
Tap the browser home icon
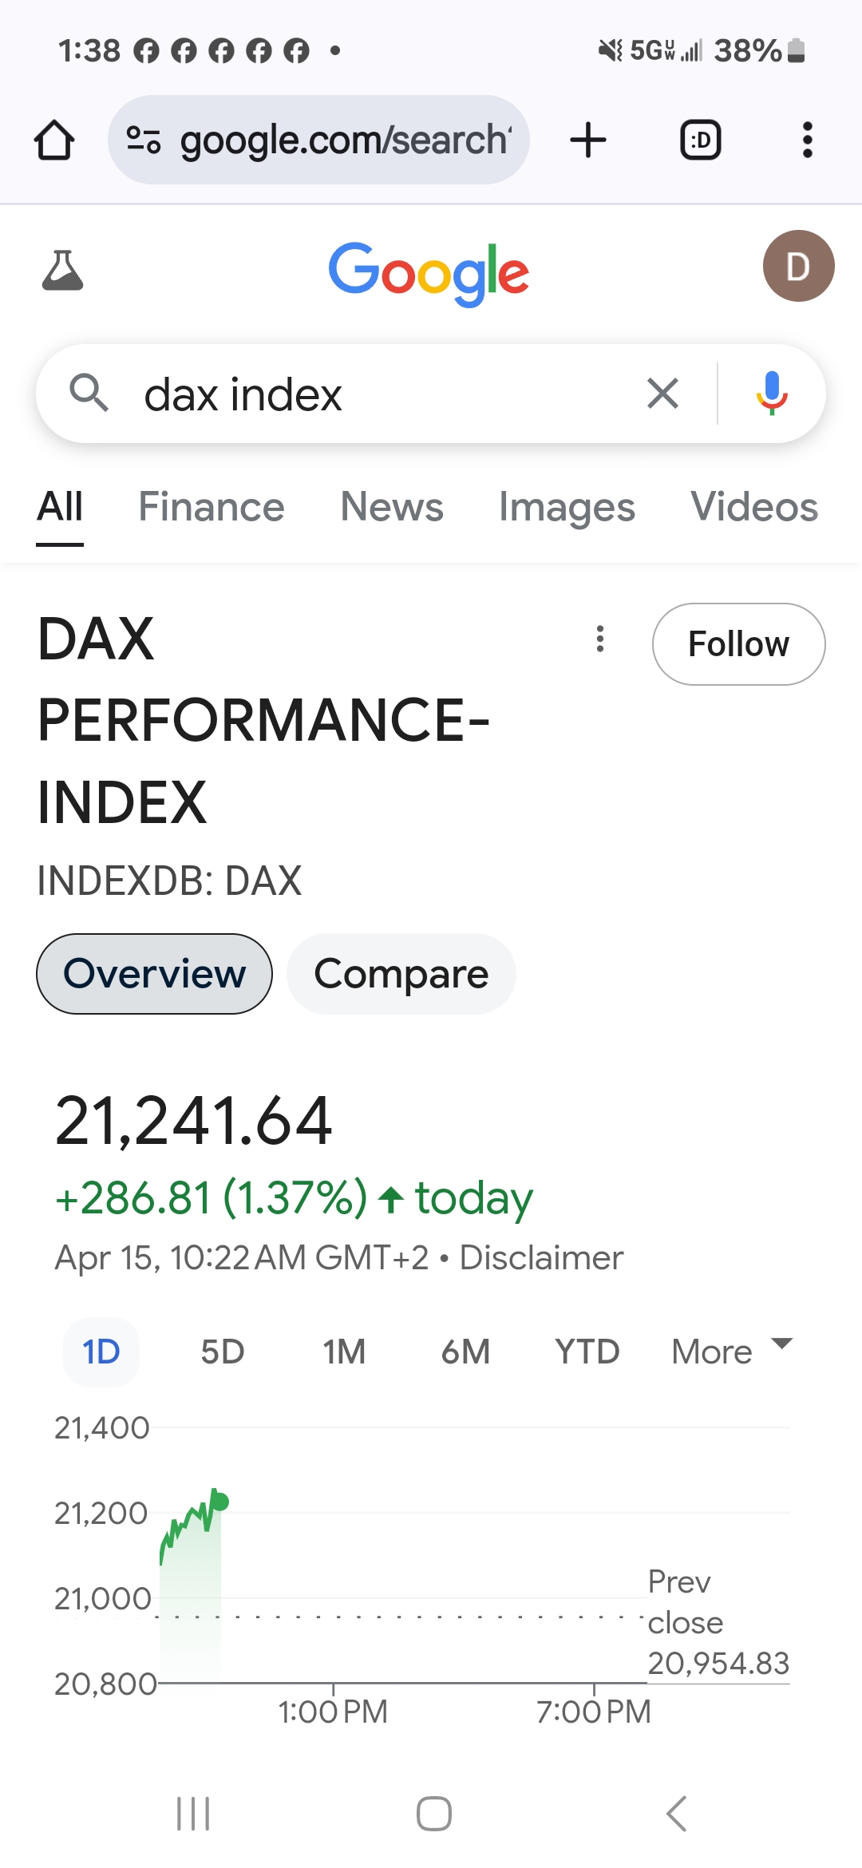(x=54, y=140)
